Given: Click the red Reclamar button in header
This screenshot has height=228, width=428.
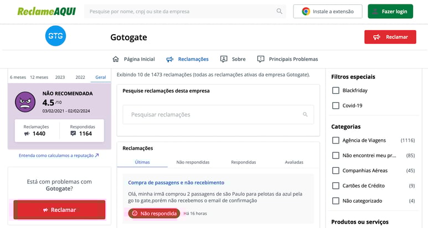Looking at the screenshot, I should [x=390, y=37].
